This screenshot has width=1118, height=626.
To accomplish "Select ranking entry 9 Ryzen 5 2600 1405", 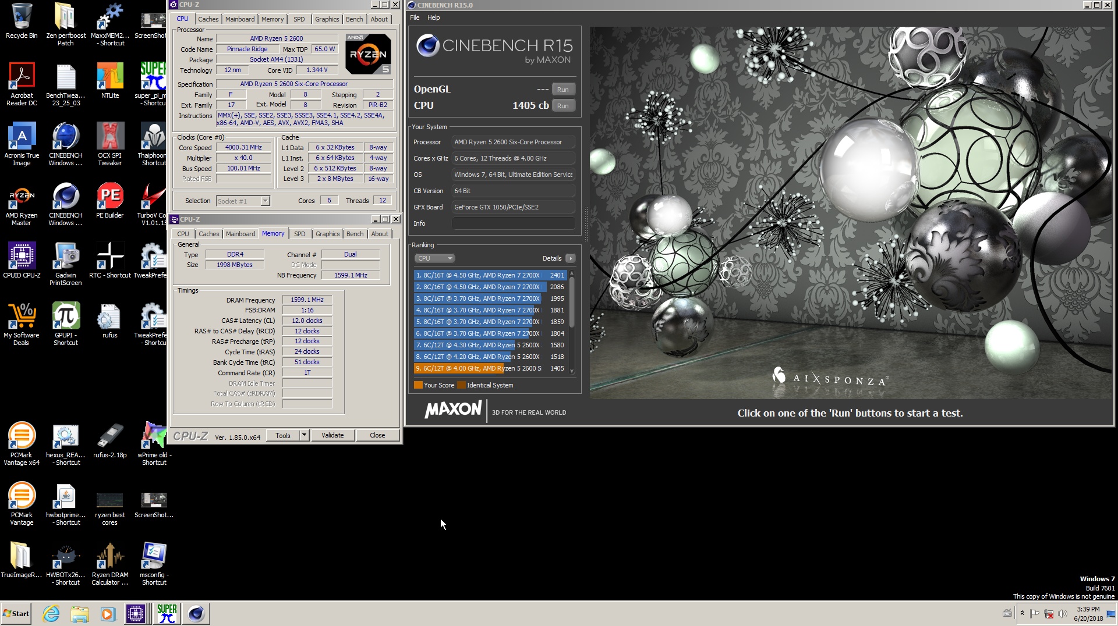I will click(x=490, y=368).
